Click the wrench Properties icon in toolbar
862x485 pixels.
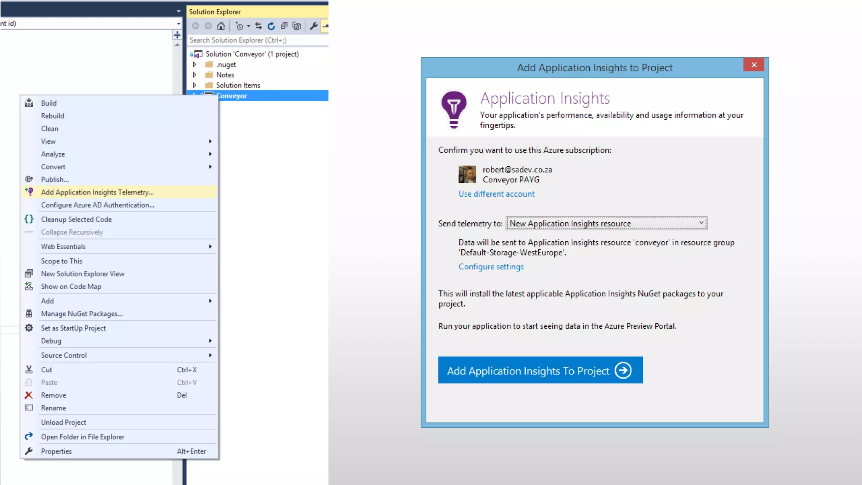[x=314, y=26]
